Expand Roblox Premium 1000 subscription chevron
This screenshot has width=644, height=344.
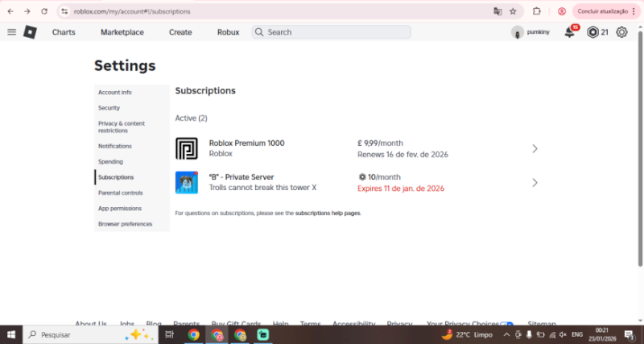(535, 149)
